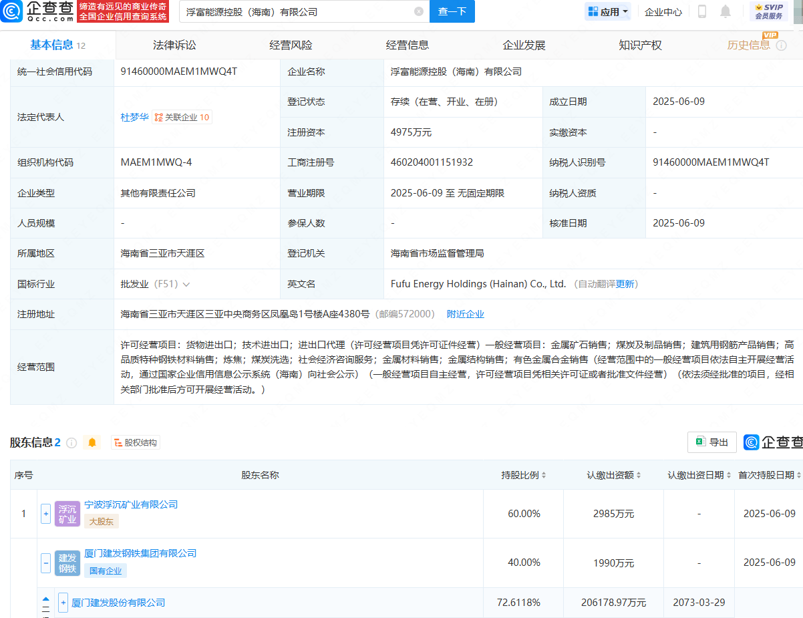Open SVIP 会员服务 badge
The image size is (803, 618).
pos(769,11)
